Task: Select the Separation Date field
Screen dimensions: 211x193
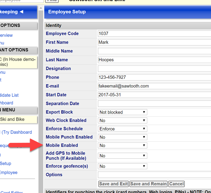Action: pos(154,103)
